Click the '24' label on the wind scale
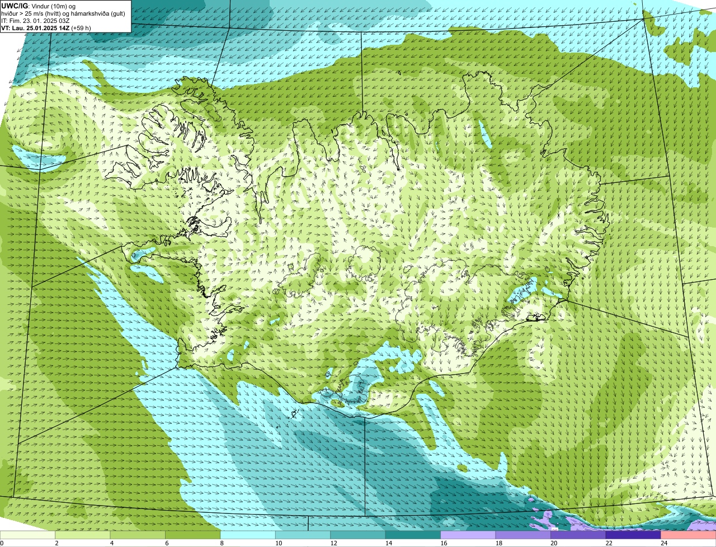The height and width of the screenshot is (547, 716). (663, 543)
